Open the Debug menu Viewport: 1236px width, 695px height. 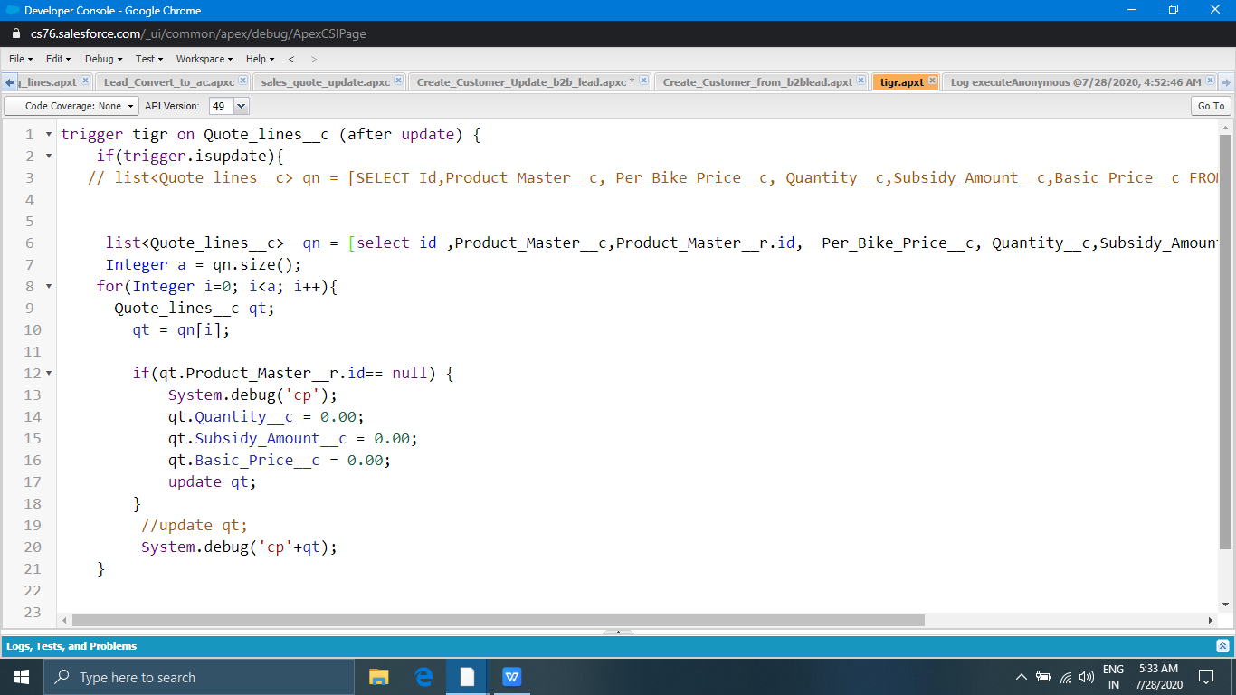(104, 59)
